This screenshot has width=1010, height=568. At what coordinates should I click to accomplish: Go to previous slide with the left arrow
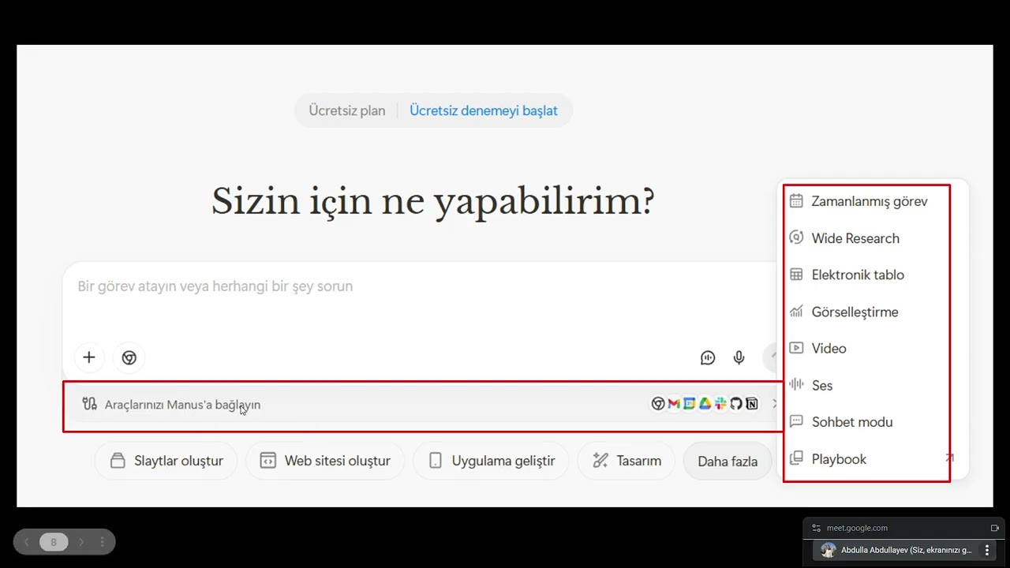coord(26,542)
